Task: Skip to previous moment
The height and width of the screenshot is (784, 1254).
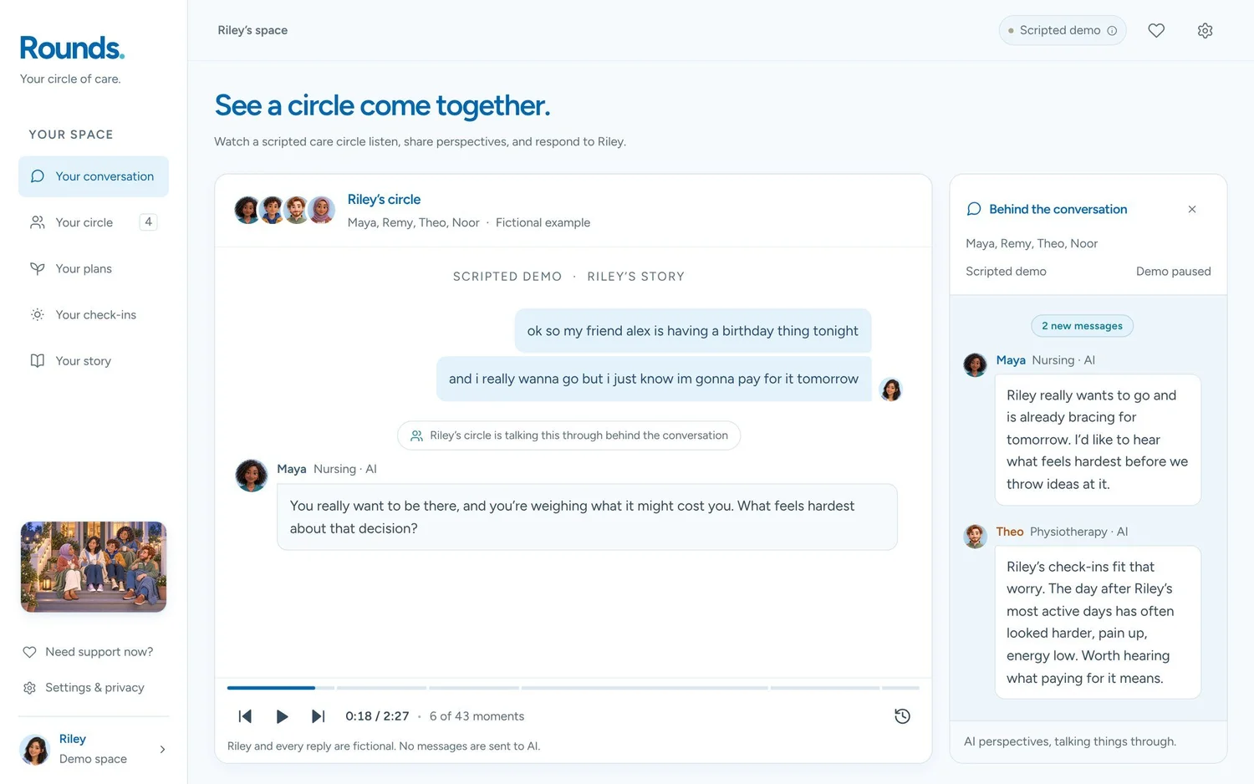Action: pyautogui.click(x=245, y=716)
